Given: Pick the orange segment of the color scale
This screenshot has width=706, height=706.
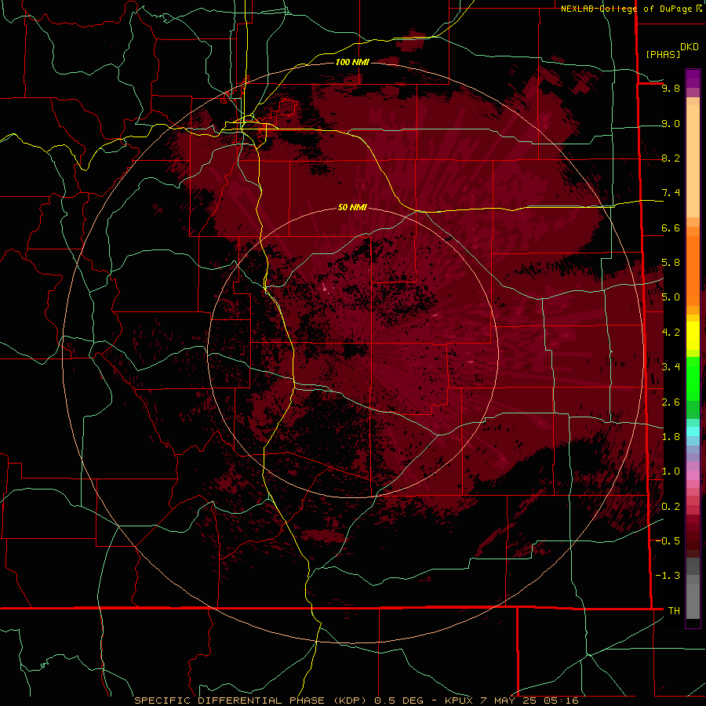Looking at the screenshot, I should point(693,270).
